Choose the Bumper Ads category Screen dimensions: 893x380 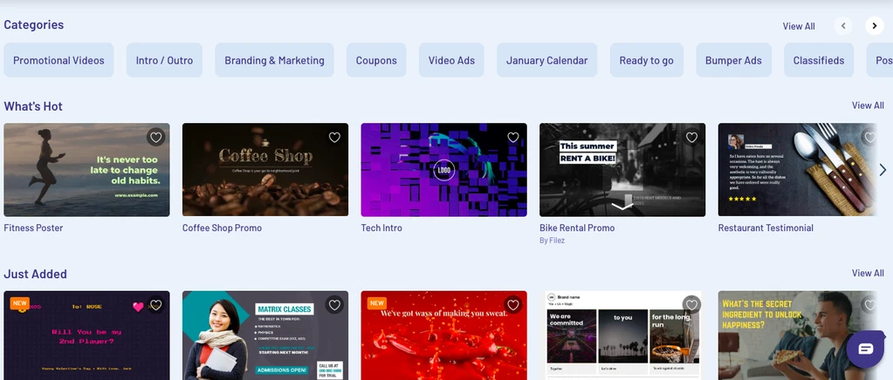[733, 60]
